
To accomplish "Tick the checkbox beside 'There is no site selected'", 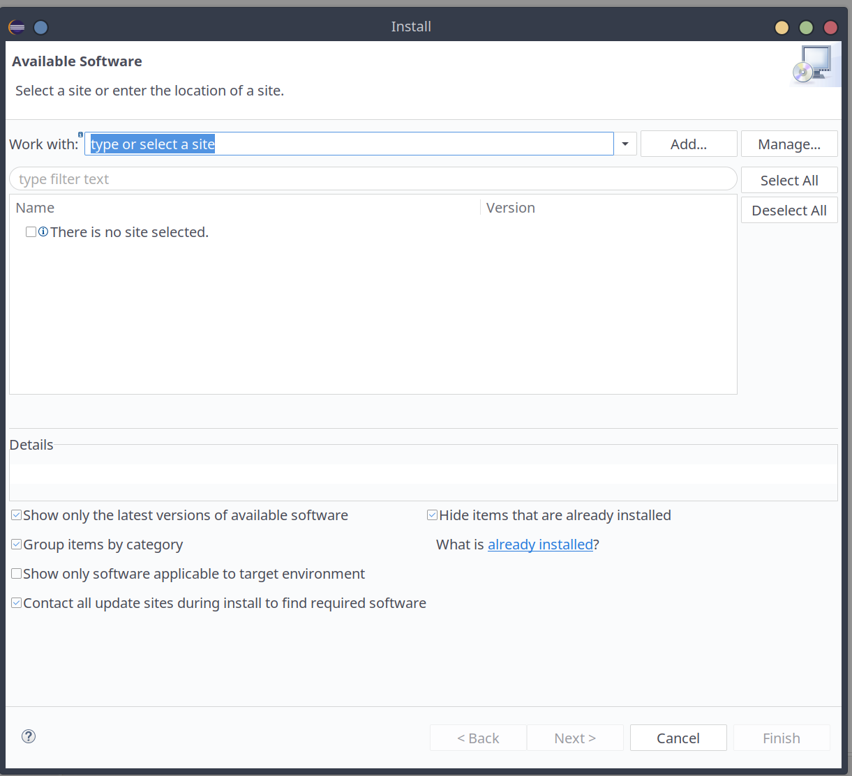I will [x=31, y=231].
